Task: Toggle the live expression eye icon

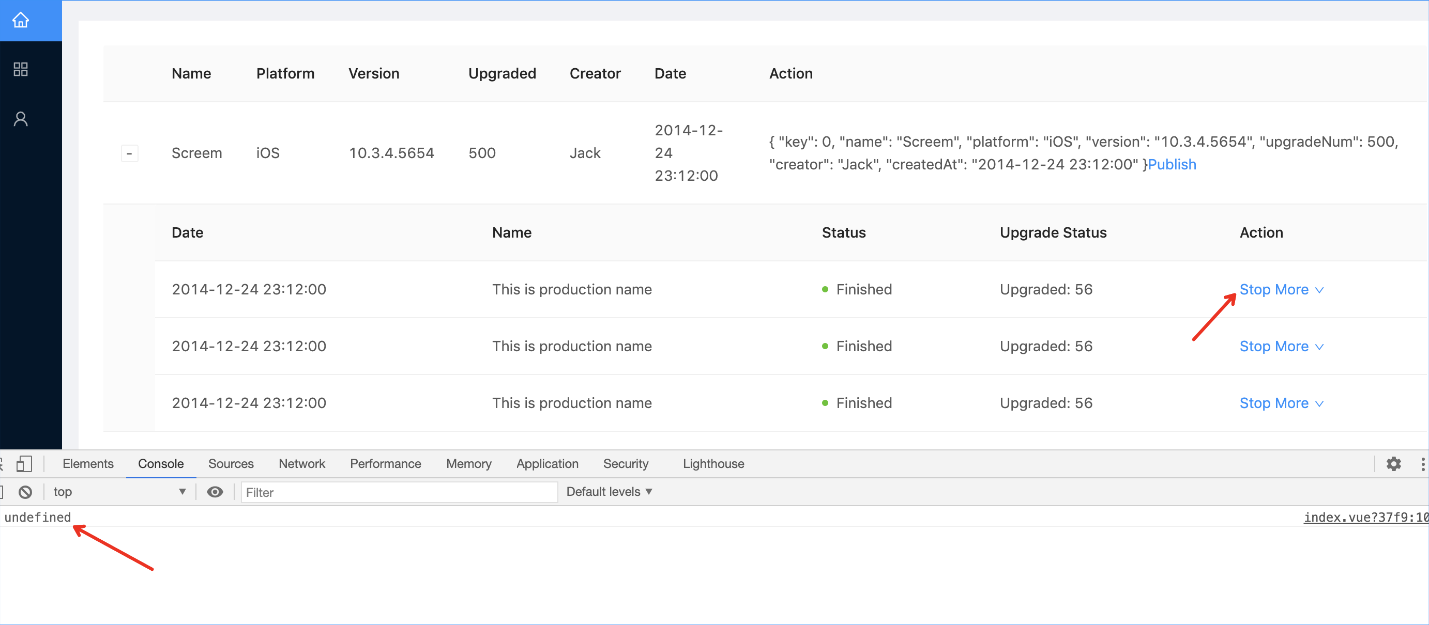Action: tap(215, 492)
